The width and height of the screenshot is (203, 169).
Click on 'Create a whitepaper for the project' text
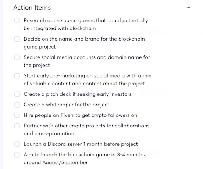click(67, 105)
